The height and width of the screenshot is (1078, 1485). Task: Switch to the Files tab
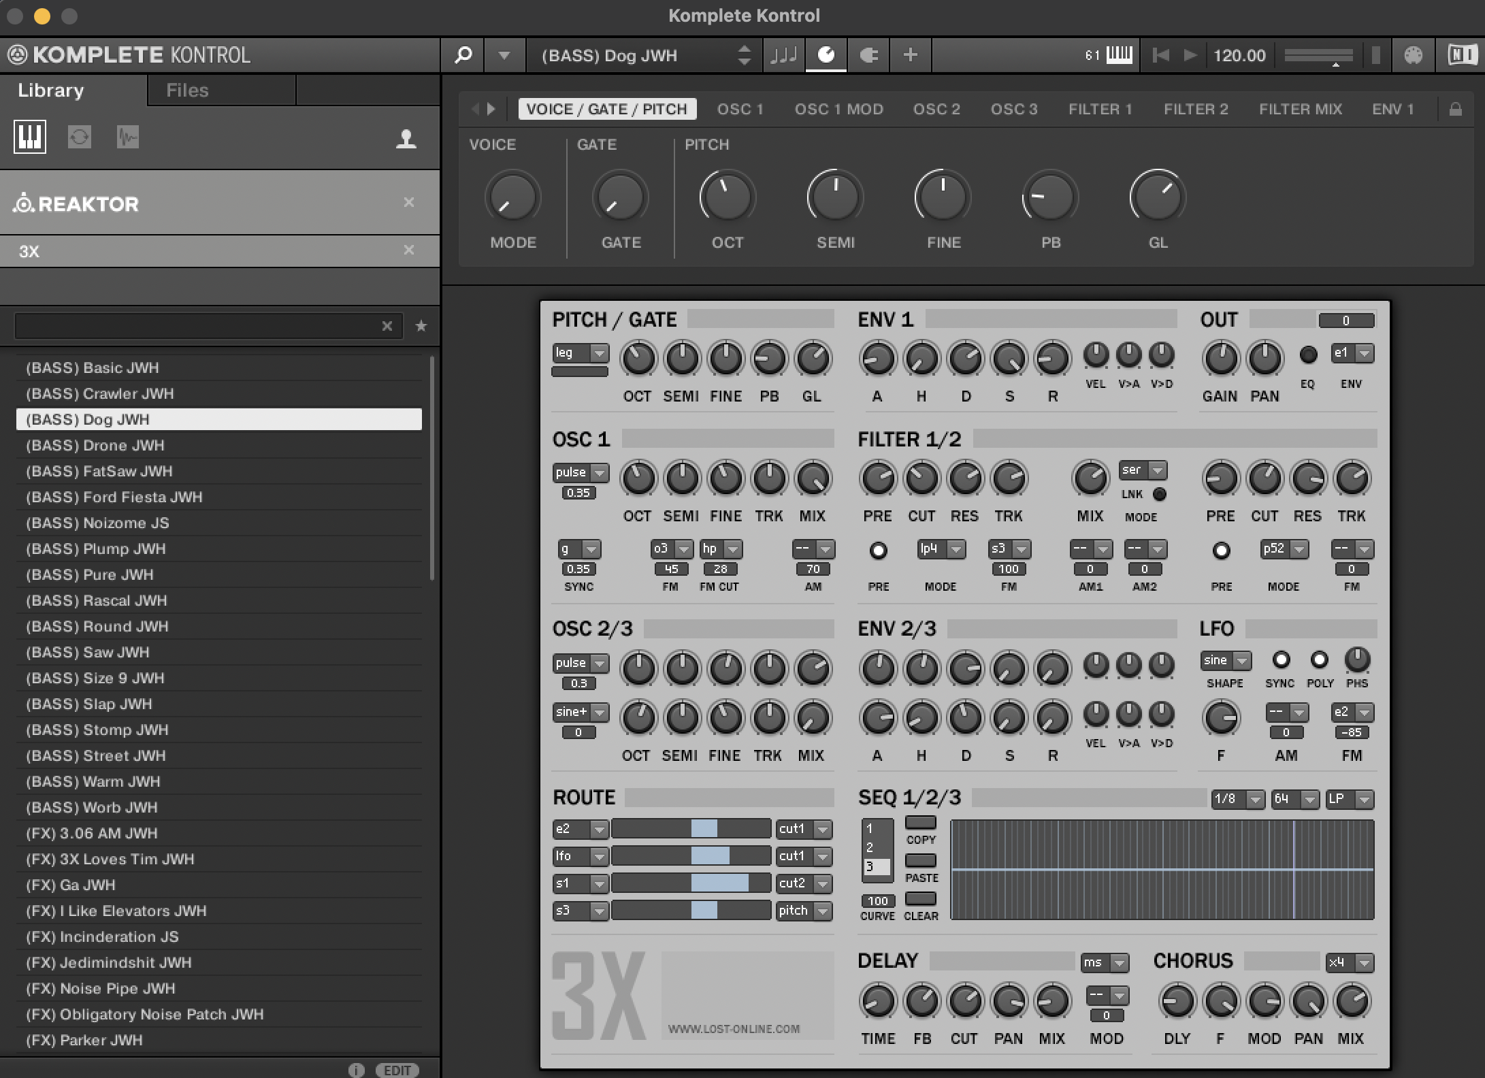pyautogui.click(x=187, y=91)
